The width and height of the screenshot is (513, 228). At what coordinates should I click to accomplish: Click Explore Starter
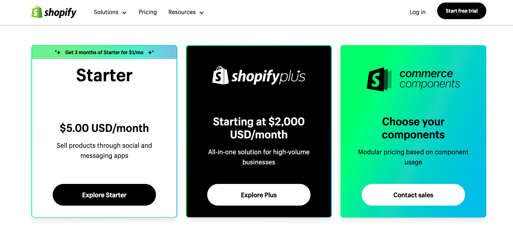(x=104, y=195)
